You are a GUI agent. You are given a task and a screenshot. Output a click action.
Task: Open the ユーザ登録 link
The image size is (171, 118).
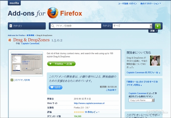123,4
